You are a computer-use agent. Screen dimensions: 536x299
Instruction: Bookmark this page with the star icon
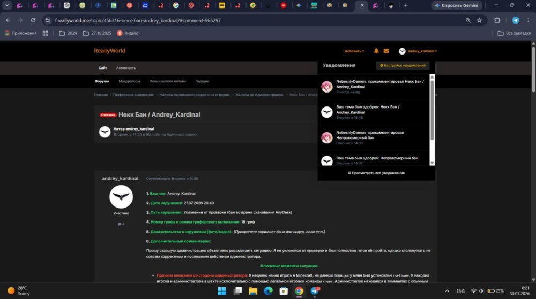click(479, 20)
